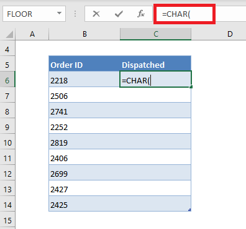This screenshot has width=246, height=229.
Task: Select column A header
Action: (32, 34)
